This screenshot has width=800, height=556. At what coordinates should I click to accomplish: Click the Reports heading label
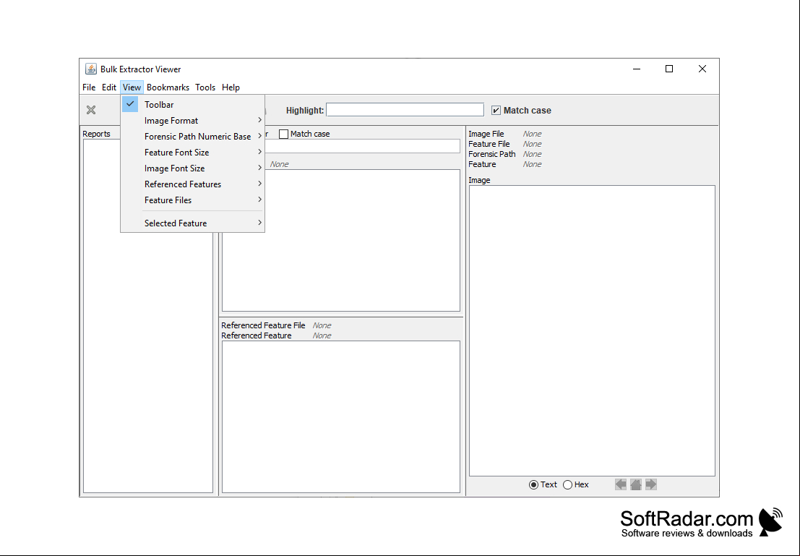[96, 134]
